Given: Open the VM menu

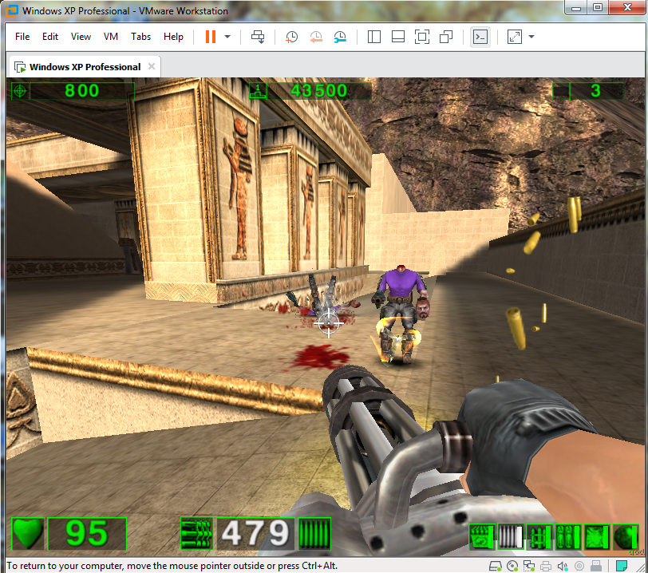Looking at the screenshot, I should [x=111, y=37].
